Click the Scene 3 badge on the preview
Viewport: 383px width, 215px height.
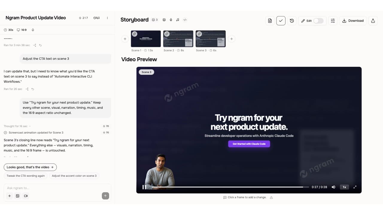click(146, 72)
